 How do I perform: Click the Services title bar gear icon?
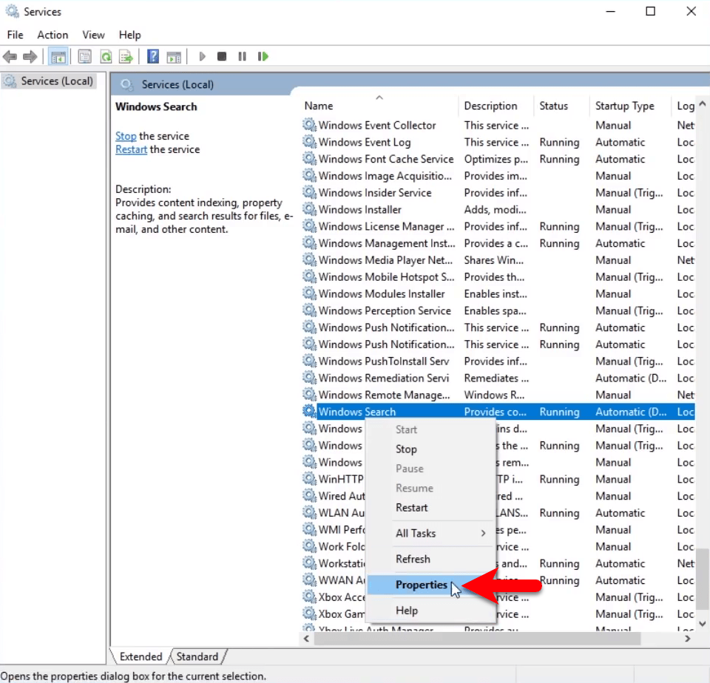point(13,11)
